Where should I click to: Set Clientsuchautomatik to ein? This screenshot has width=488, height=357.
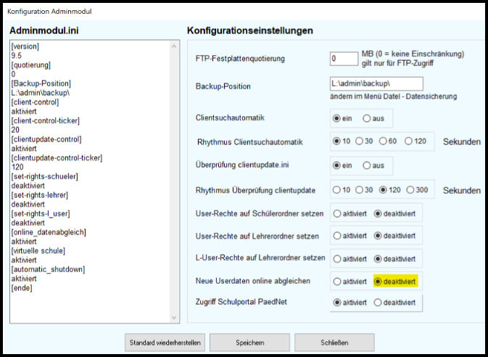[336, 118]
